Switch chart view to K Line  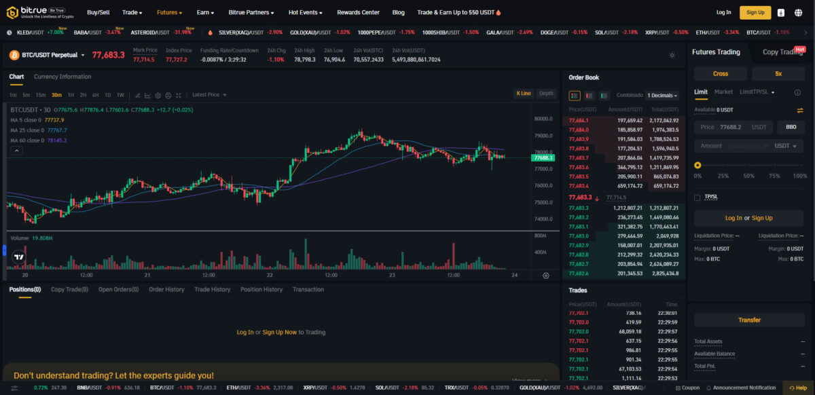click(524, 94)
